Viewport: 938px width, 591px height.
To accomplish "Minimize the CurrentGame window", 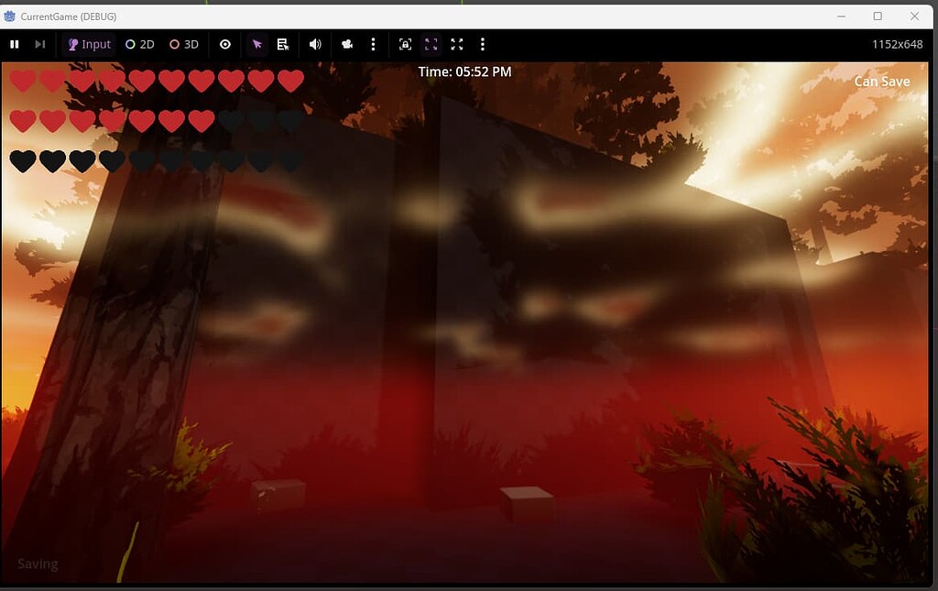I will point(841,16).
